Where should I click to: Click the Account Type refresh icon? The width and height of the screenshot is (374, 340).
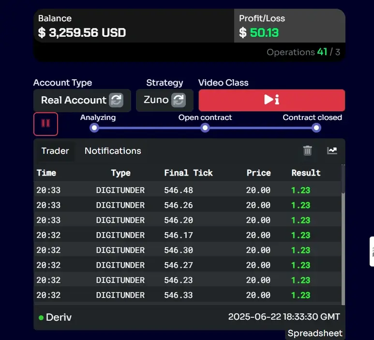point(116,100)
